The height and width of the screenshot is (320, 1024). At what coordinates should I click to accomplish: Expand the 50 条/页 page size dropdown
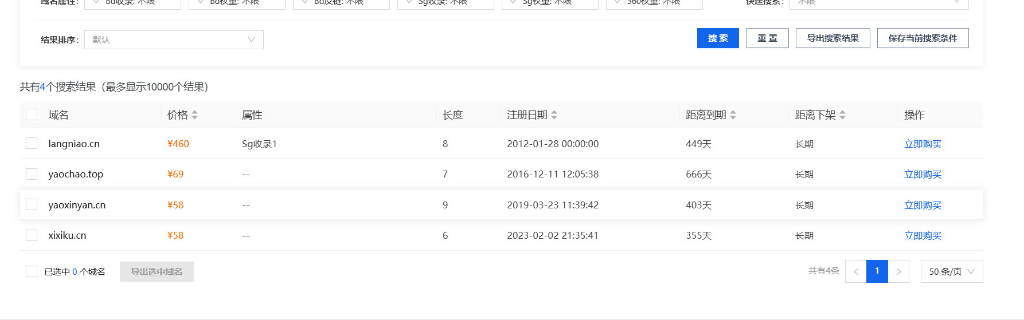951,271
